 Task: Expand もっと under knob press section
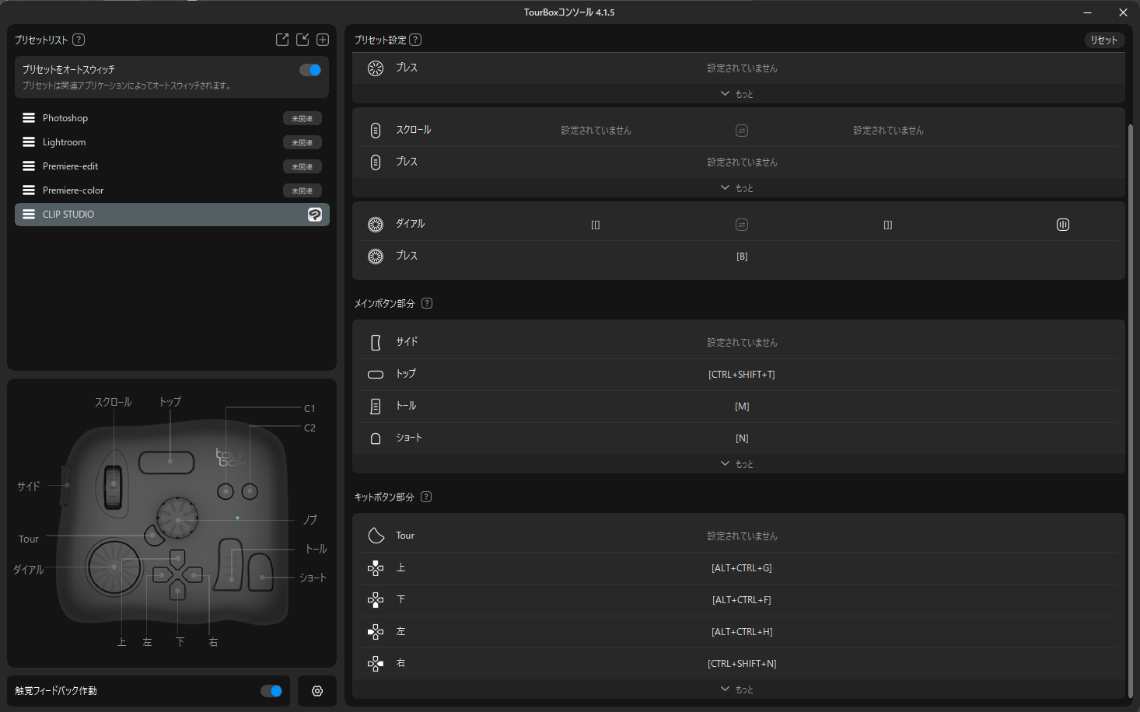pos(737,94)
